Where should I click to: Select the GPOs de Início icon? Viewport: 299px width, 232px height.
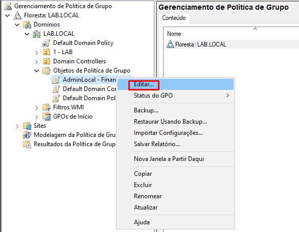tap(47, 117)
